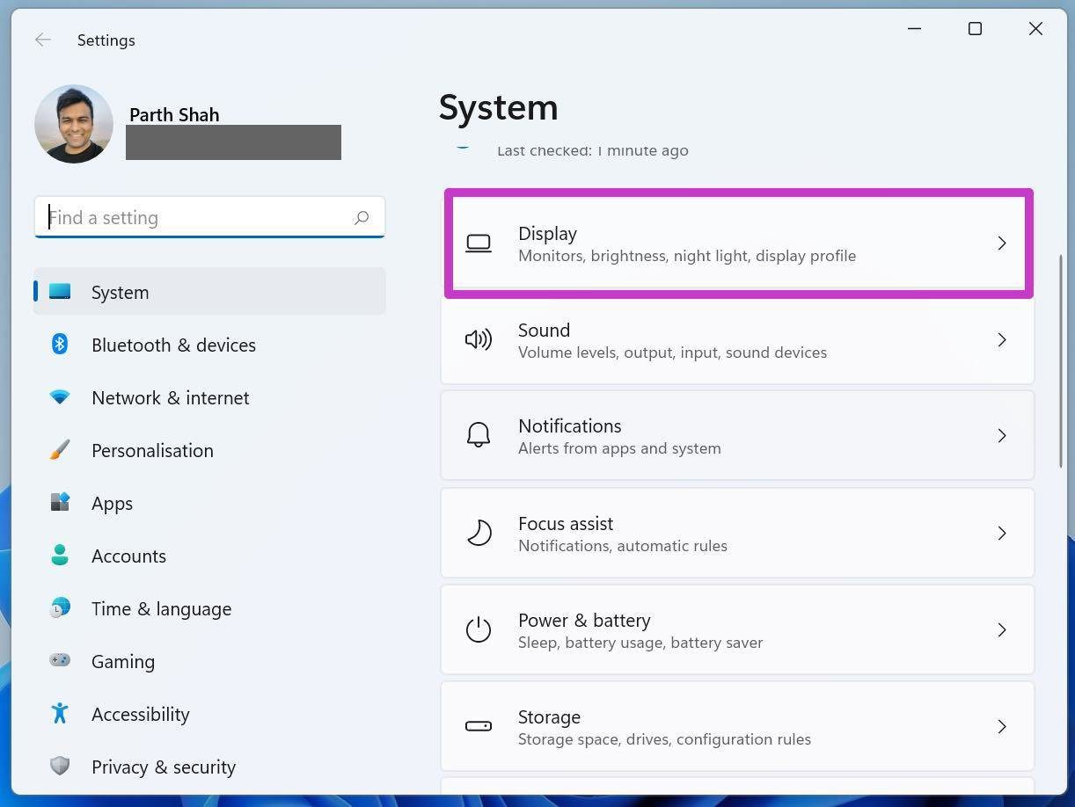Click the Notifications bell icon
The width and height of the screenshot is (1075, 807).
pos(479,435)
